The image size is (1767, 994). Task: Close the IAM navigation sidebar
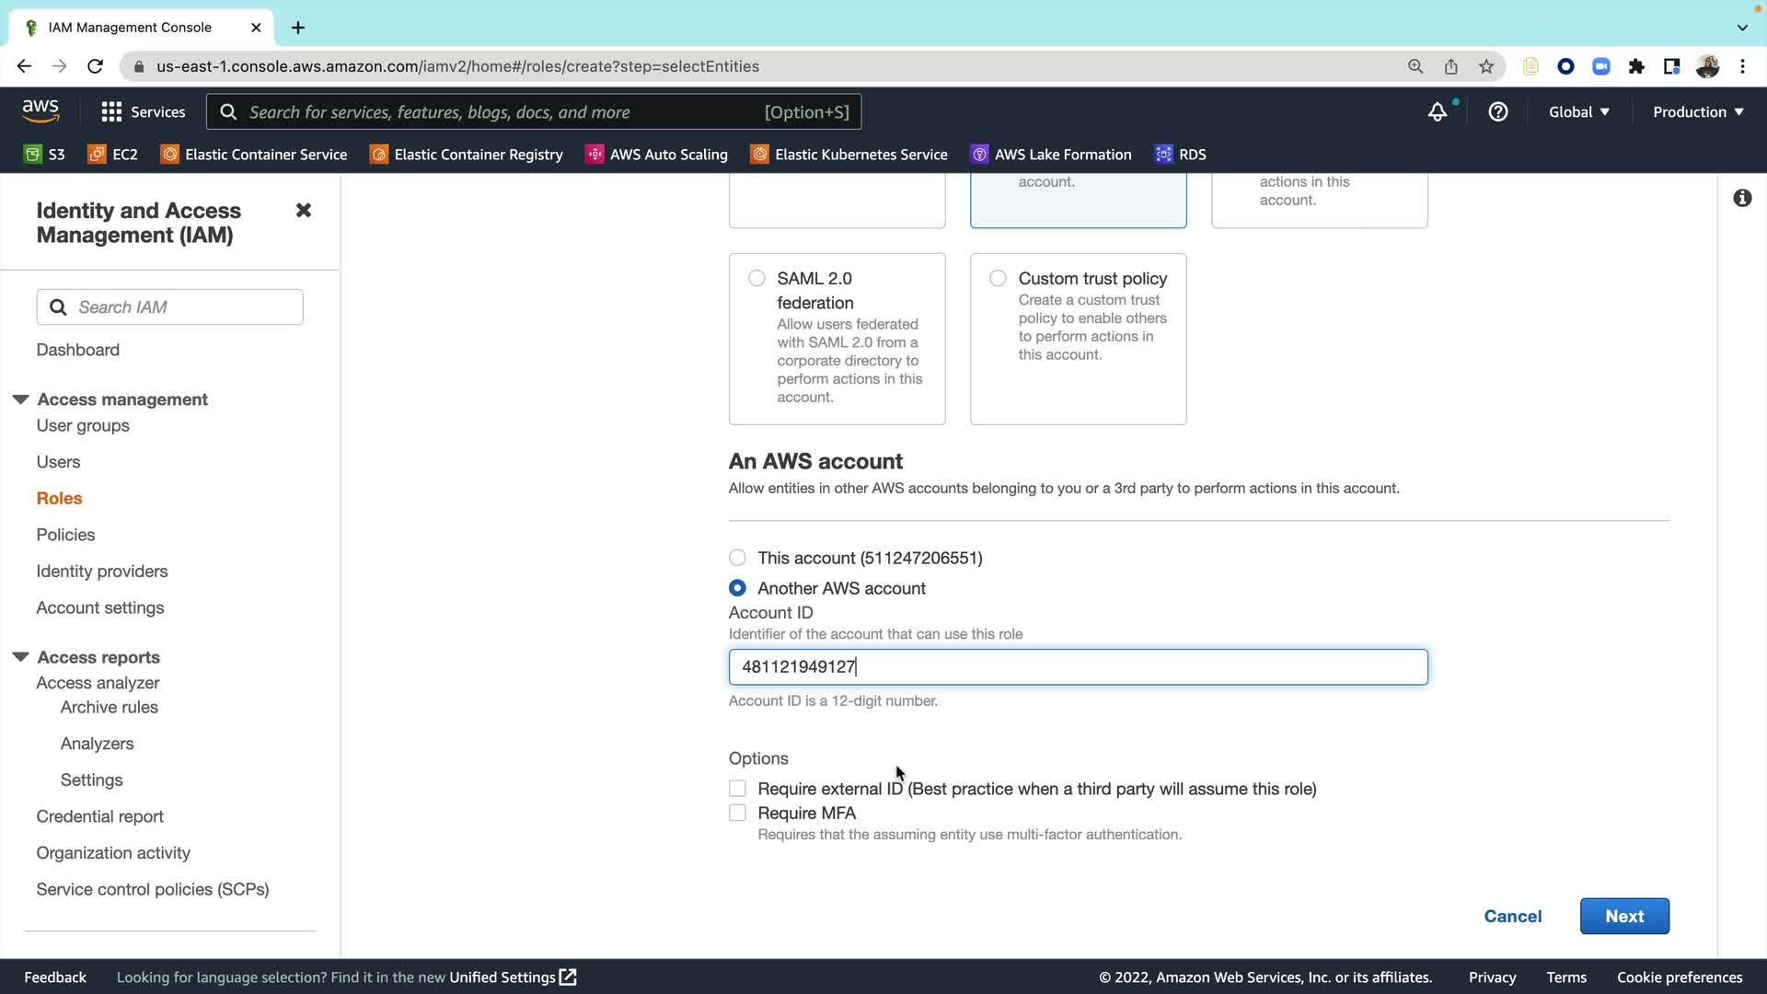click(x=303, y=211)
